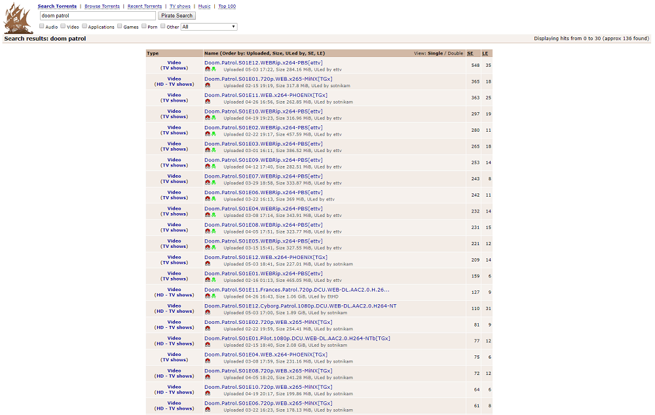Sort by Size in Name header

[x=278, y=54]
